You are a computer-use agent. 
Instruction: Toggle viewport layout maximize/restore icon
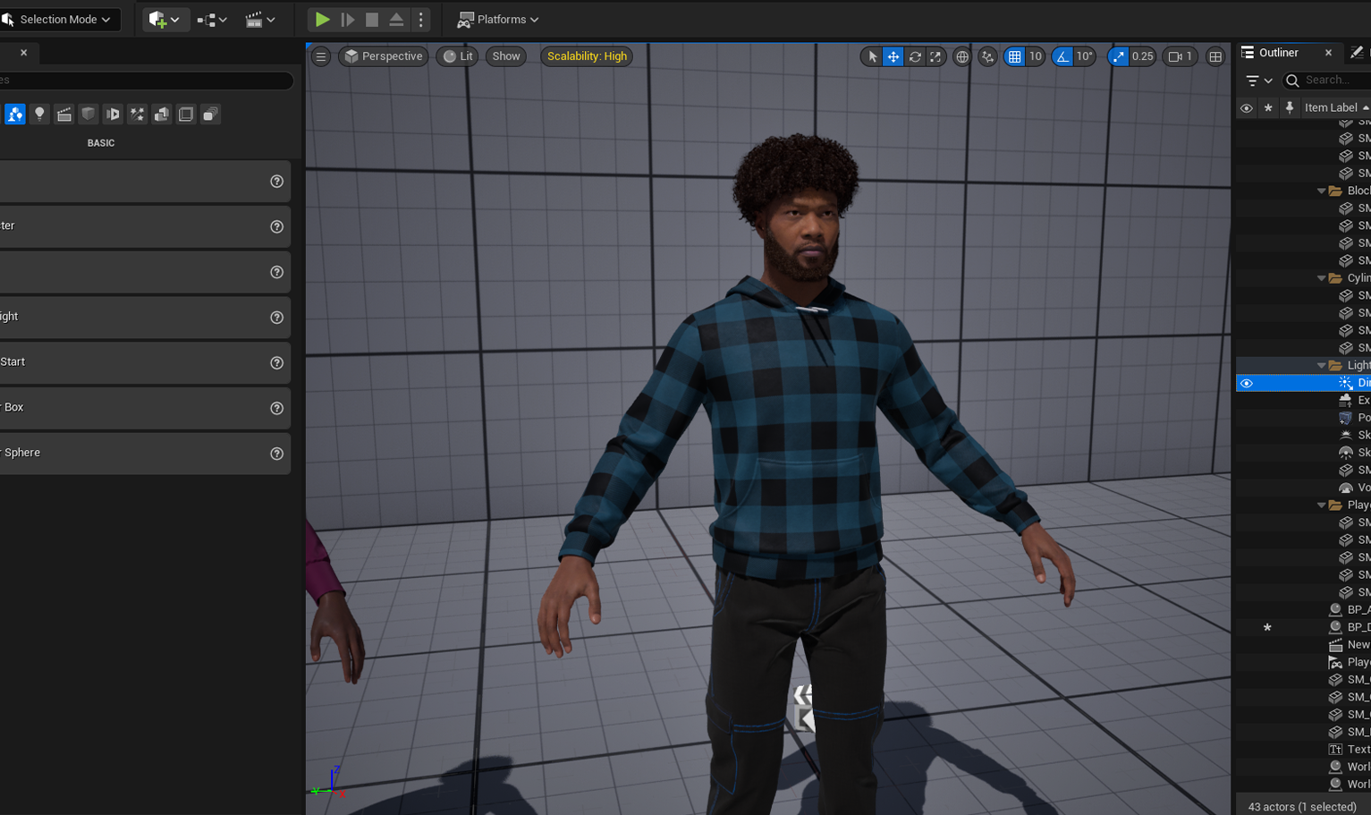[x=1215, y=56]
